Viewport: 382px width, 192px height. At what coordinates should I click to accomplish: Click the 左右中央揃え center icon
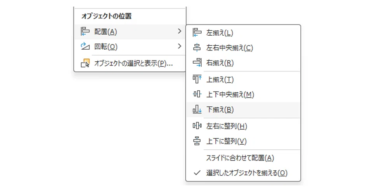tap(197, 48)
